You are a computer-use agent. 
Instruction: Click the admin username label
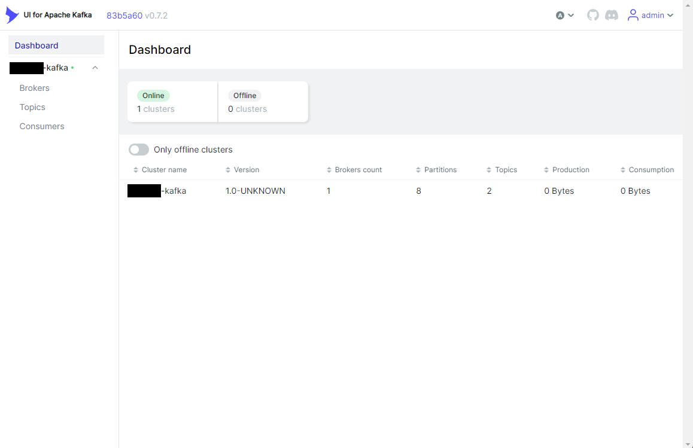click(653, 15)
